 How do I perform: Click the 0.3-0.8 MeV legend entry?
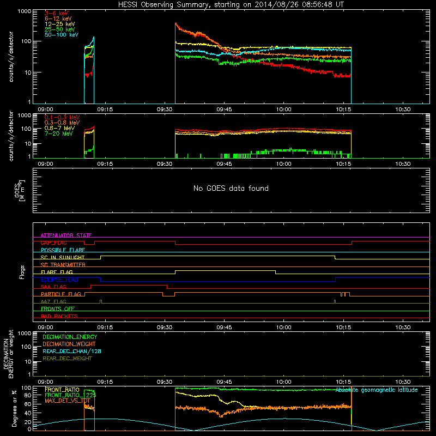tap(62, 123)
